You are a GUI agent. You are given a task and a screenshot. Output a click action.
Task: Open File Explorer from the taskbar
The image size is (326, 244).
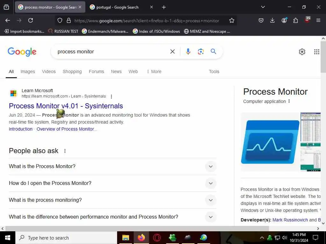125,238
